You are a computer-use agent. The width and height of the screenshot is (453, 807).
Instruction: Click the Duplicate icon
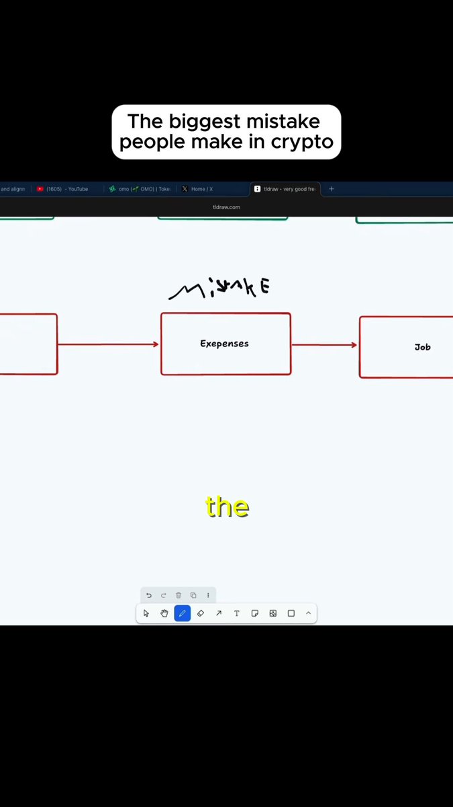pyautogui.click(x=193, y=595)
